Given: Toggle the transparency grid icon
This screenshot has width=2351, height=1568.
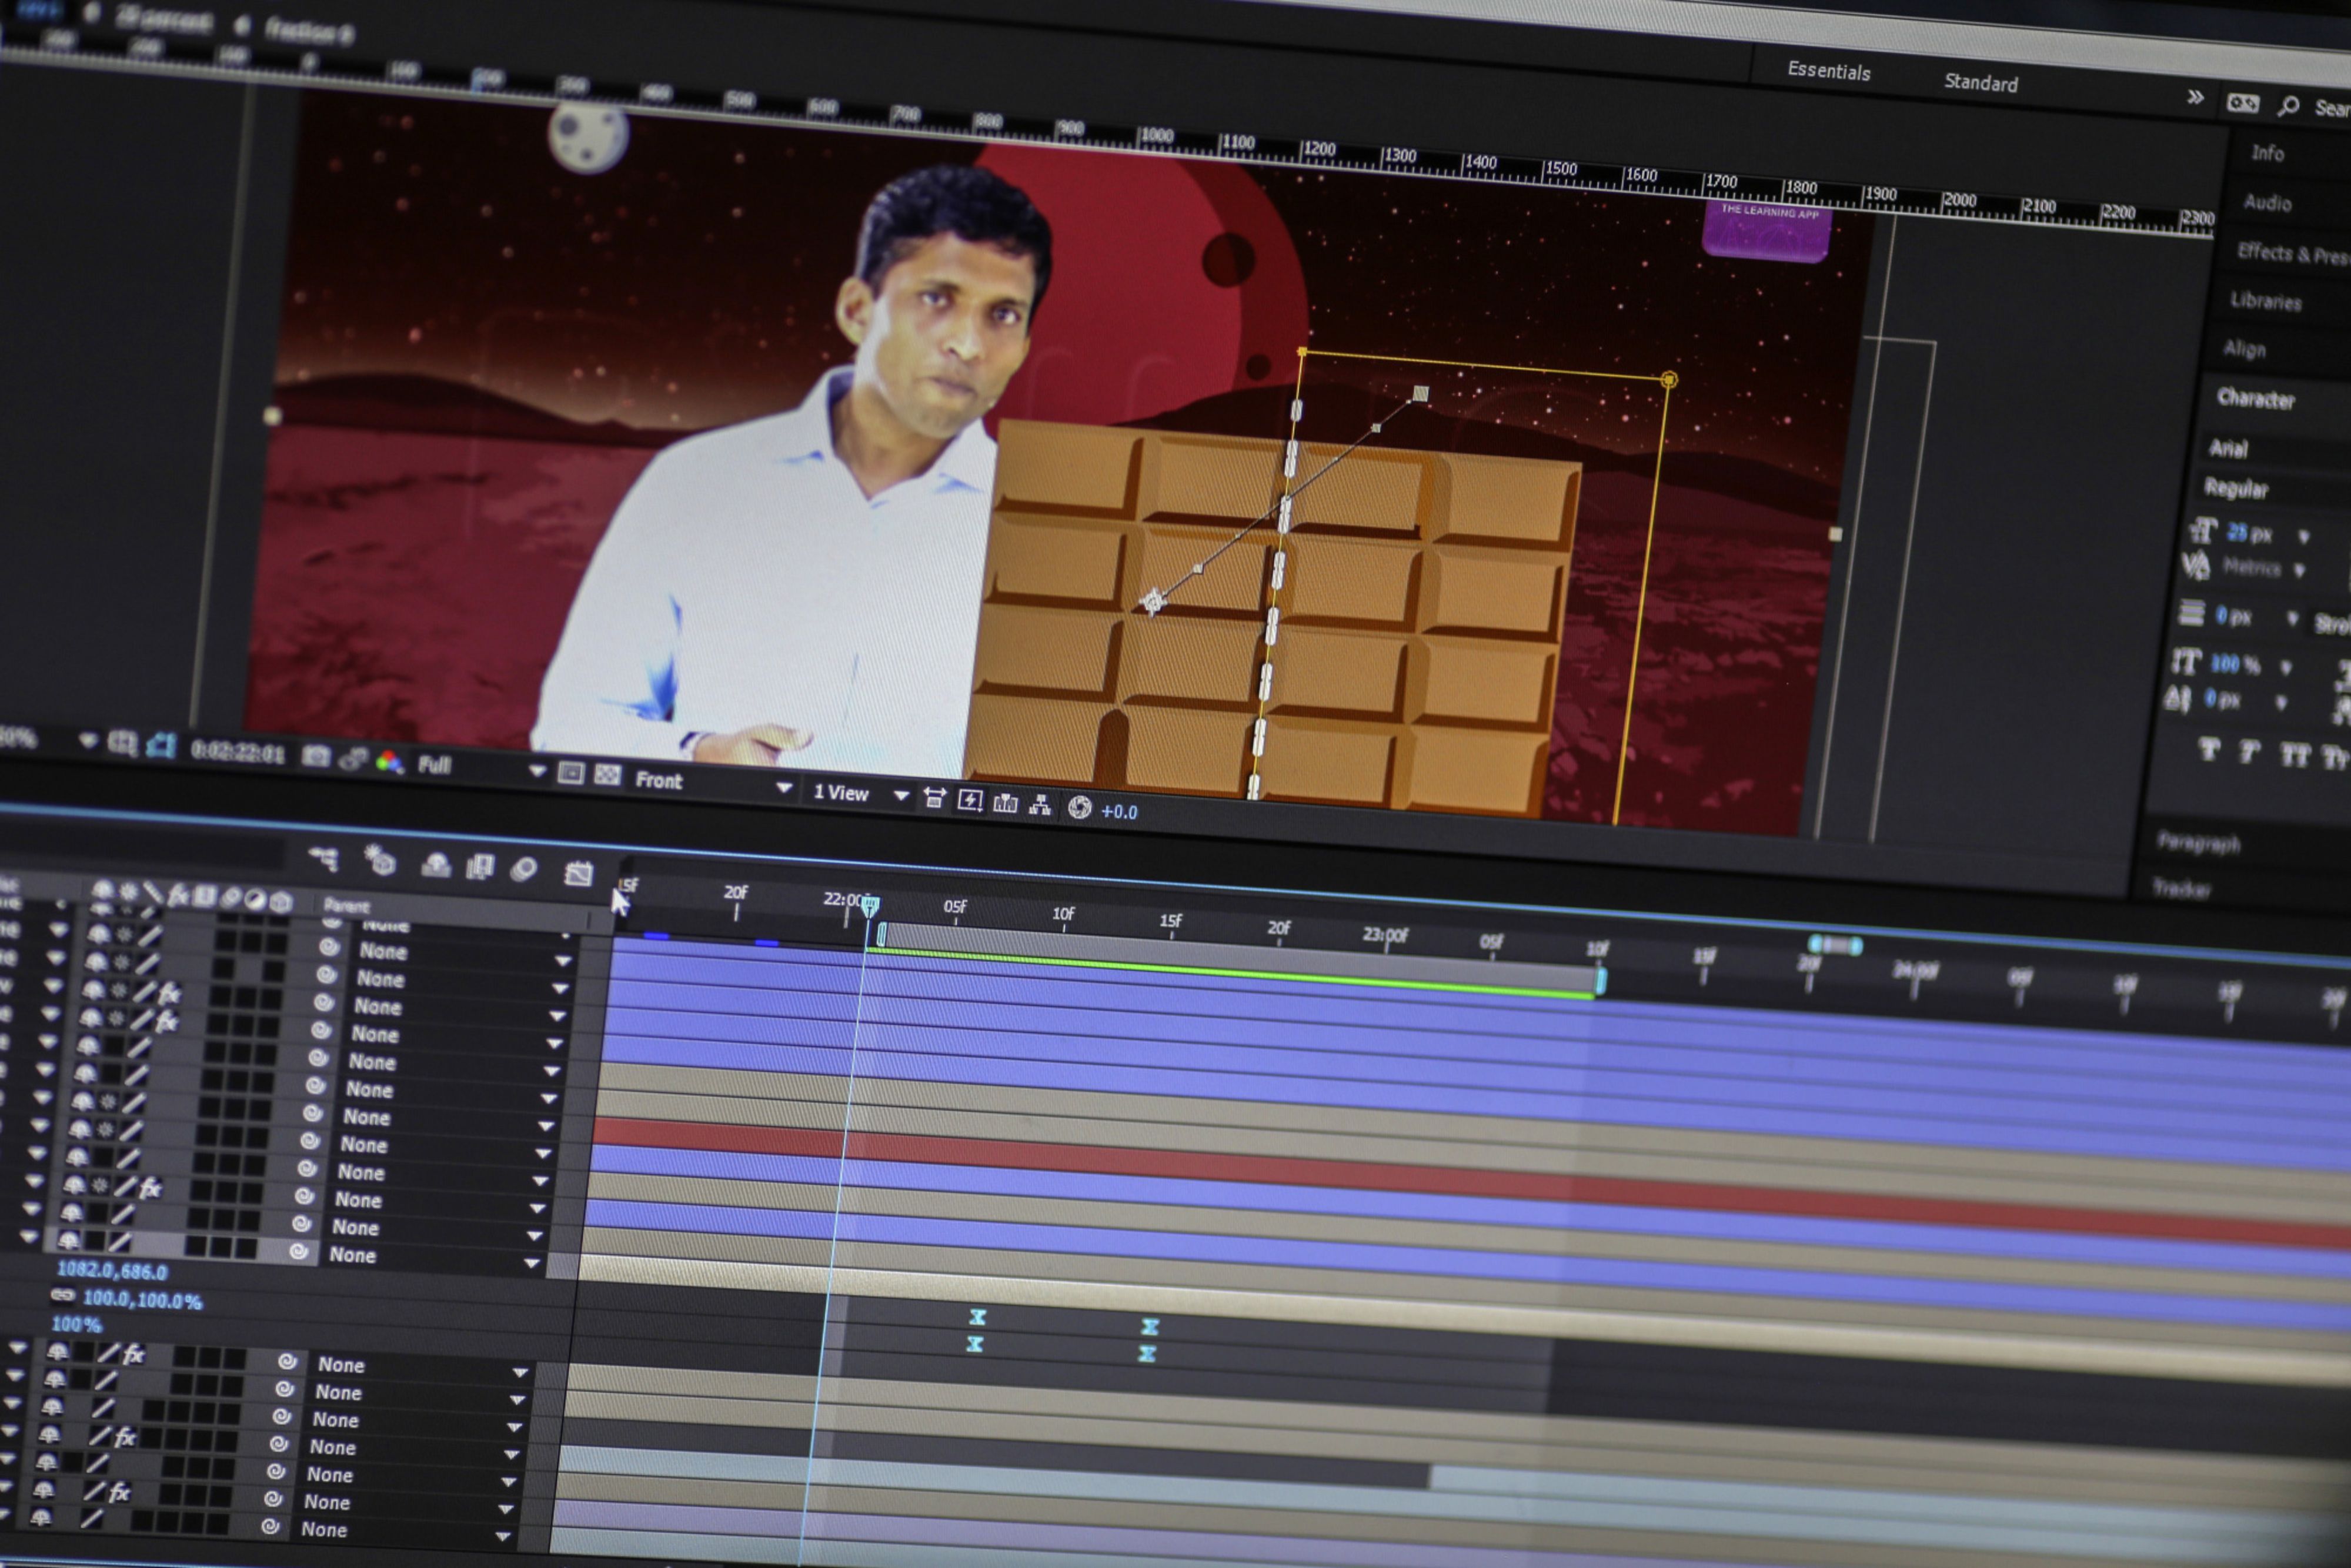Looking at the screenshot, I should tap(607, 775).
